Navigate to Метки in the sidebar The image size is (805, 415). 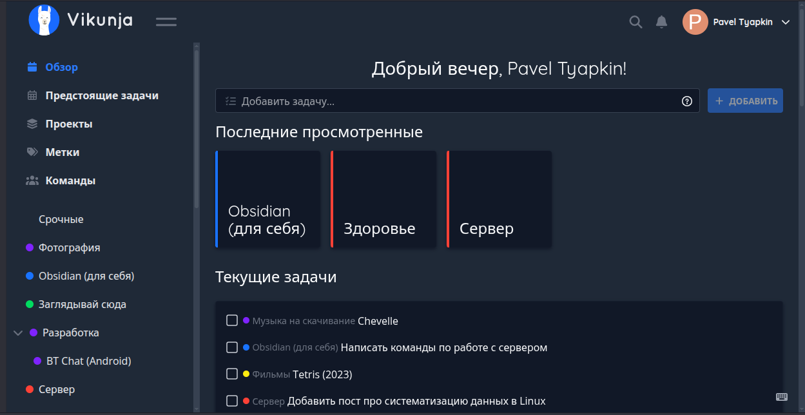tap(62, 152)
